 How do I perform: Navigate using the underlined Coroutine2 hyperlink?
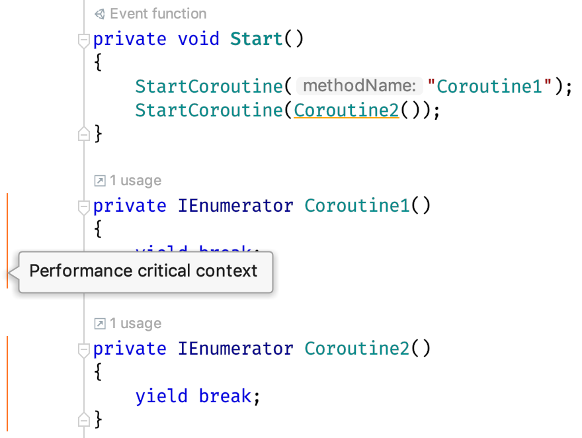click(x=346, y=110)
